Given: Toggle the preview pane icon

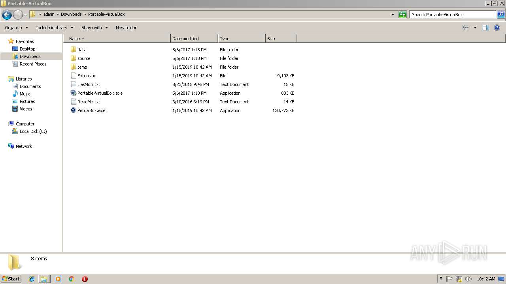Looking at the screenshot, I should coord(486,28).
